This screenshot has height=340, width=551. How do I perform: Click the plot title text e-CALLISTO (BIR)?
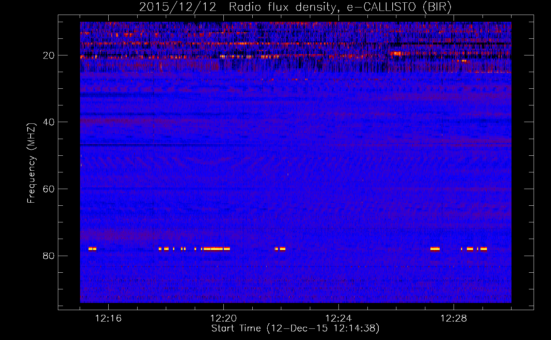[399, 7]
